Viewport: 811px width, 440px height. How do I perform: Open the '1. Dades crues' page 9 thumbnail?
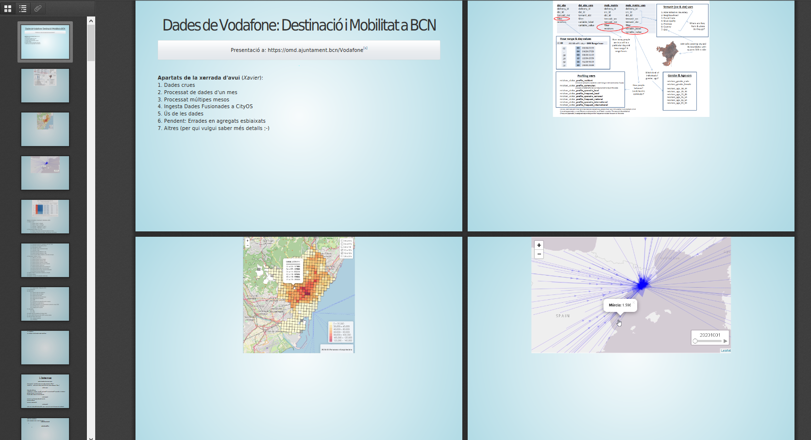coord(45,391)
